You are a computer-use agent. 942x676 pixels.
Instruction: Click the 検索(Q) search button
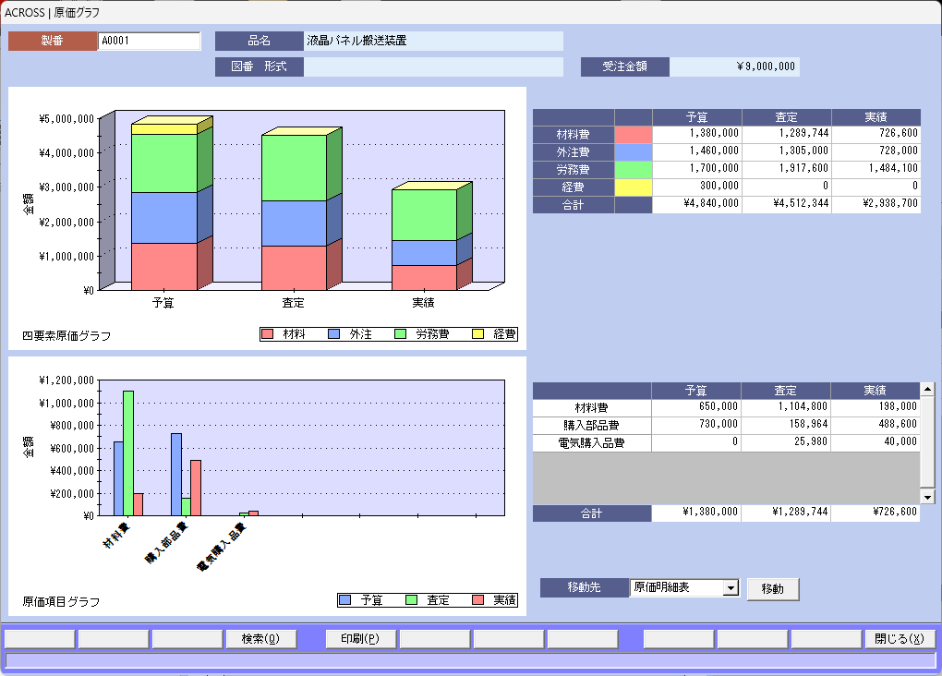(260, 638)
